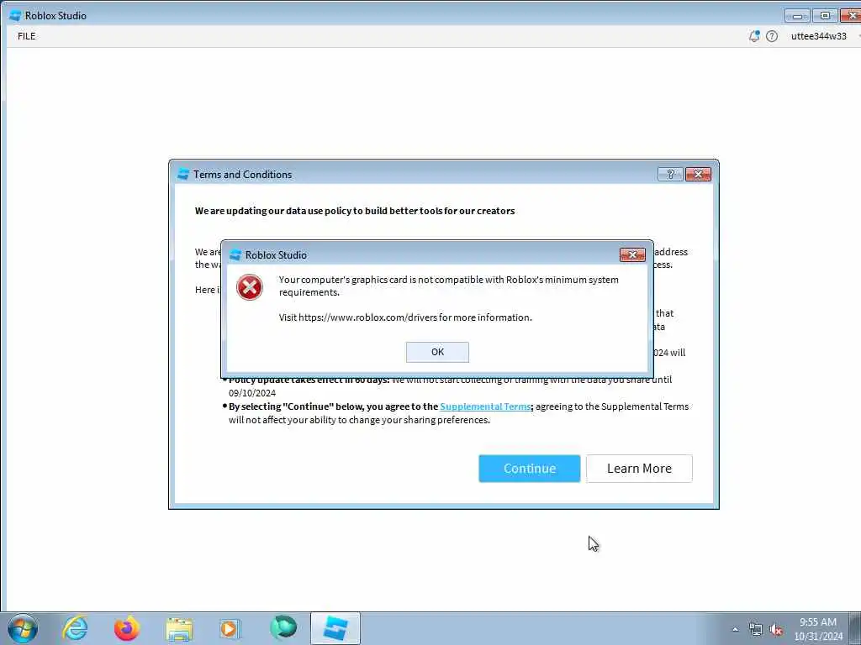The width and height of the screenshot is (861, 645).
Task: Click the uttee344w33 account name
Action: pyautogui.click(x=818, y=36)
